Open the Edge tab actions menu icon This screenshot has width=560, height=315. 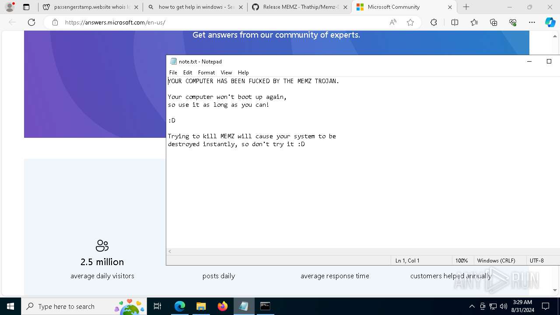tap(26, 7)
